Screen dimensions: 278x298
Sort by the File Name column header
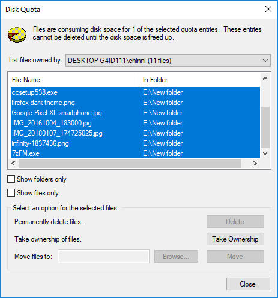click(x=74, y=80)
